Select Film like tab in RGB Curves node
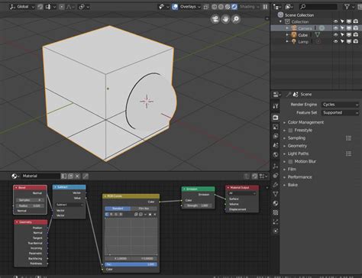Viewport: 362px width, 278px height. coord(144,208)
